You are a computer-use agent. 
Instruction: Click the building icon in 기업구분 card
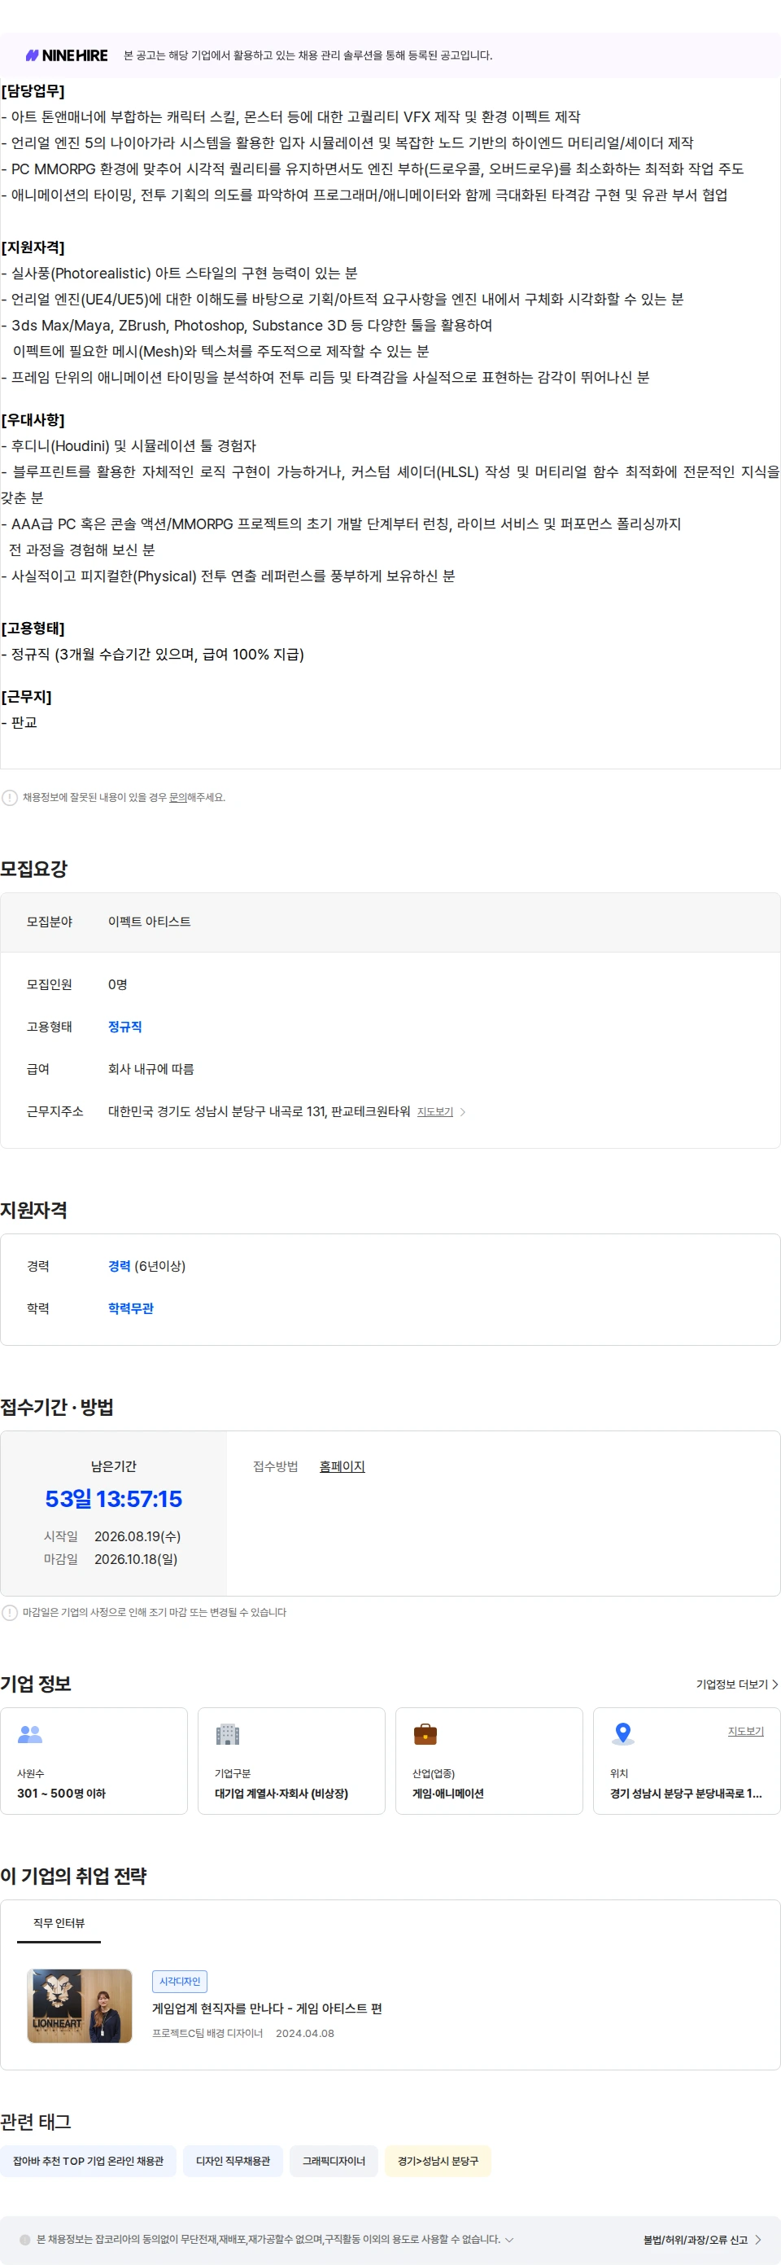tap(228, 1734)
